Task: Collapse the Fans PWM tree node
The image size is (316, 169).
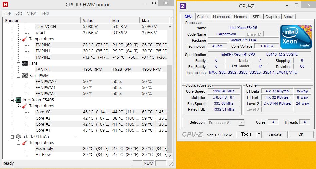Action: click(x=19, y=76)
